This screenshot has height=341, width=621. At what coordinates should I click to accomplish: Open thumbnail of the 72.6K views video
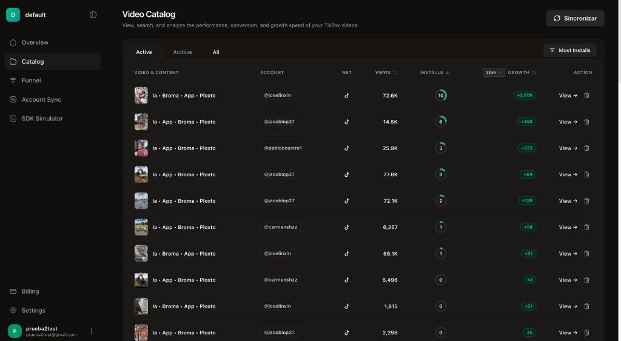click(141, 95)
